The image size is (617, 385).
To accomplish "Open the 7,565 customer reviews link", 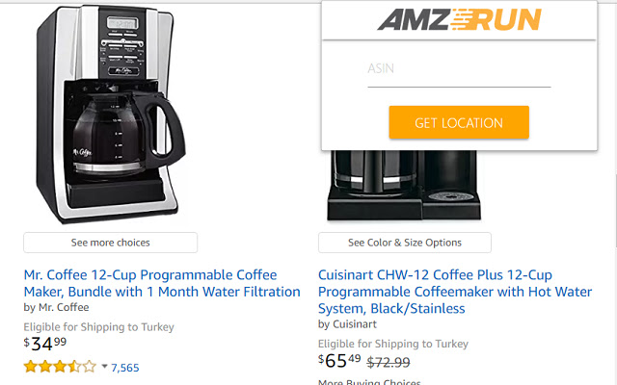I will [125, 368].
